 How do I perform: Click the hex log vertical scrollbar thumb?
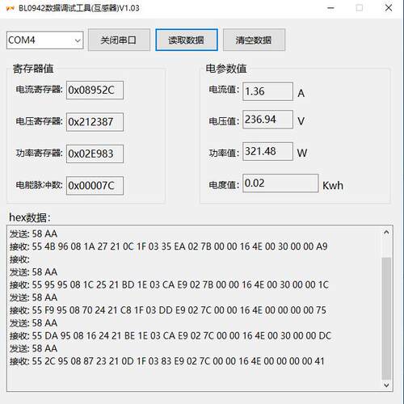(x=386, y=318)
